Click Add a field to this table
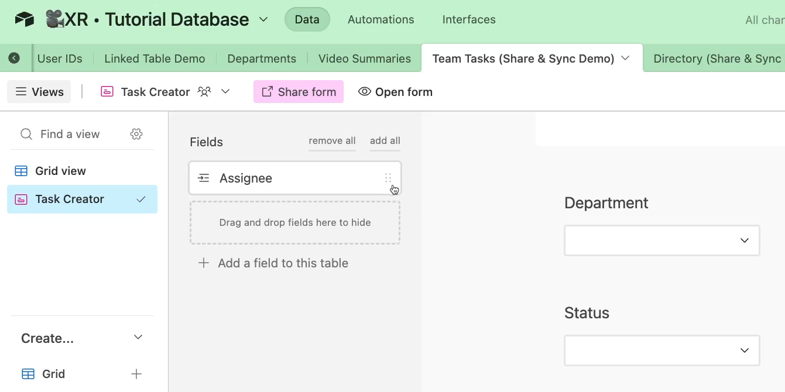Viewport: 785px width, 392px height. [274, 263]
